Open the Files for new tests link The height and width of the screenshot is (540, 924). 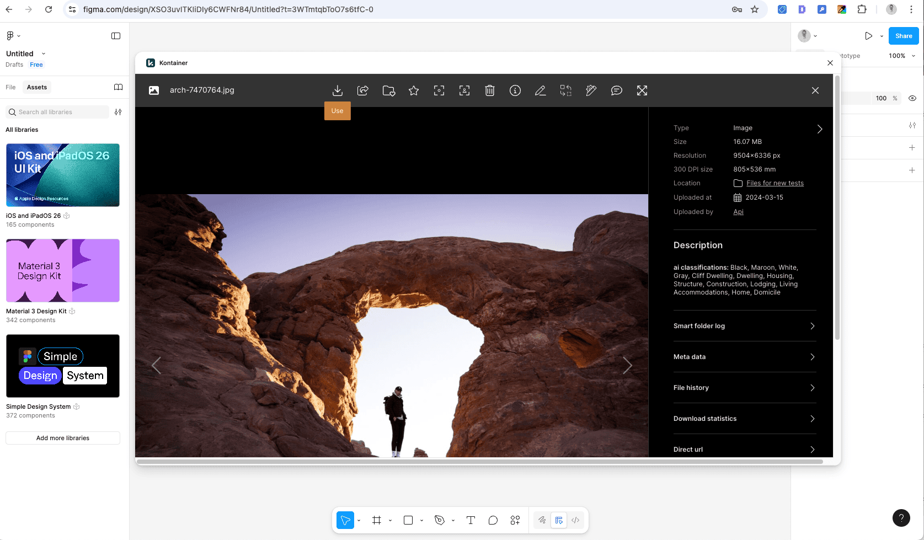pos(774,183)
